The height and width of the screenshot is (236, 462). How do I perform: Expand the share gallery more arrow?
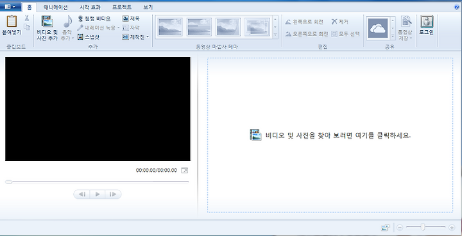(x=393, y=36)
